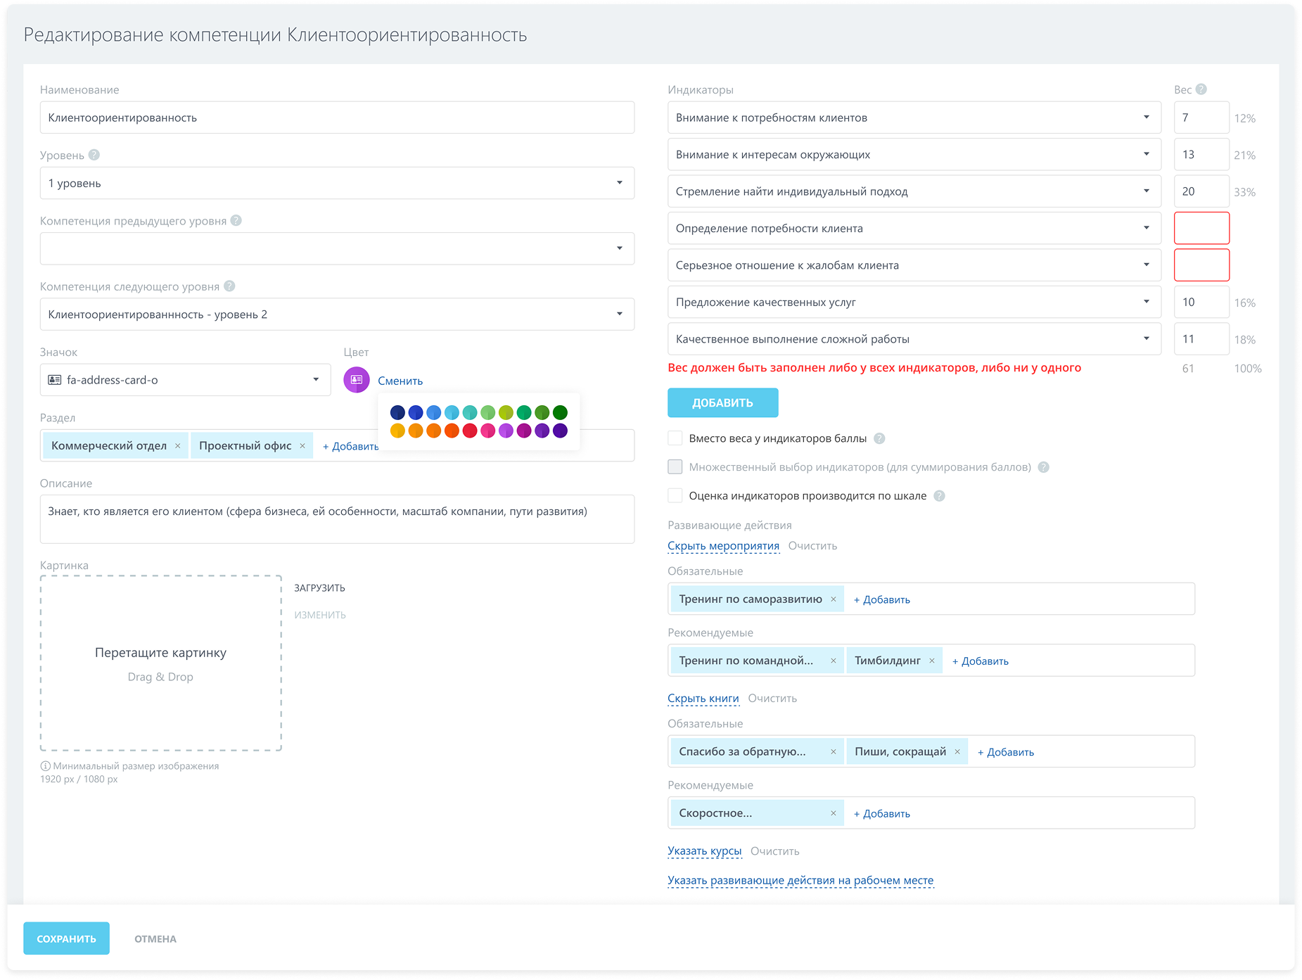The width and height of the screenshot is (1302, 980).
Task: Click + Добавить after the Скоростное… tag
Action: pos(881,813)
